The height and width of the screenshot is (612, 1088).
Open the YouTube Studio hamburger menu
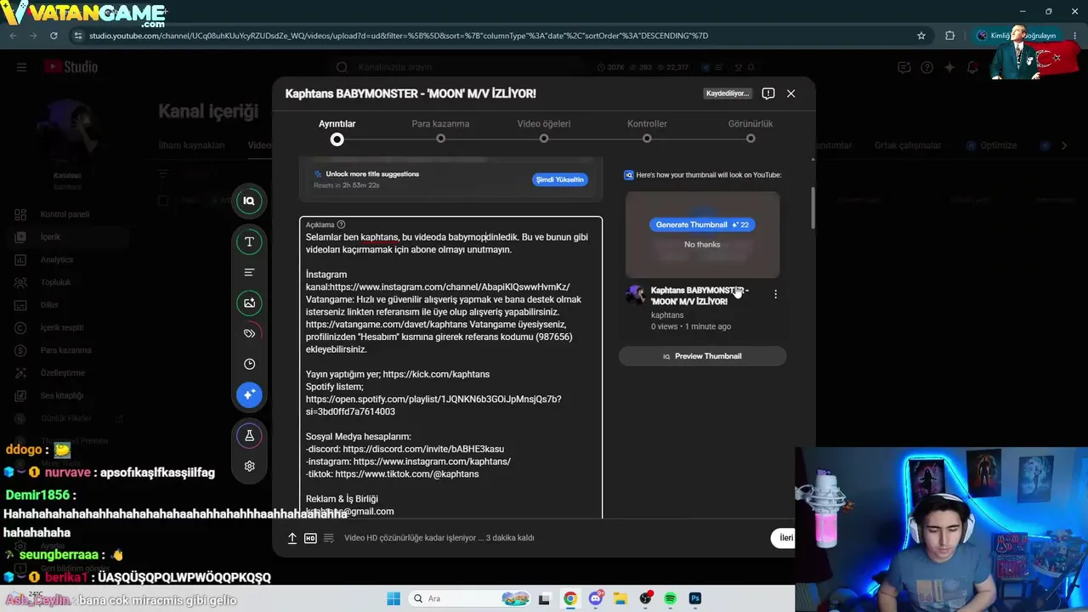pyautogui.click(x=21, y=67)
